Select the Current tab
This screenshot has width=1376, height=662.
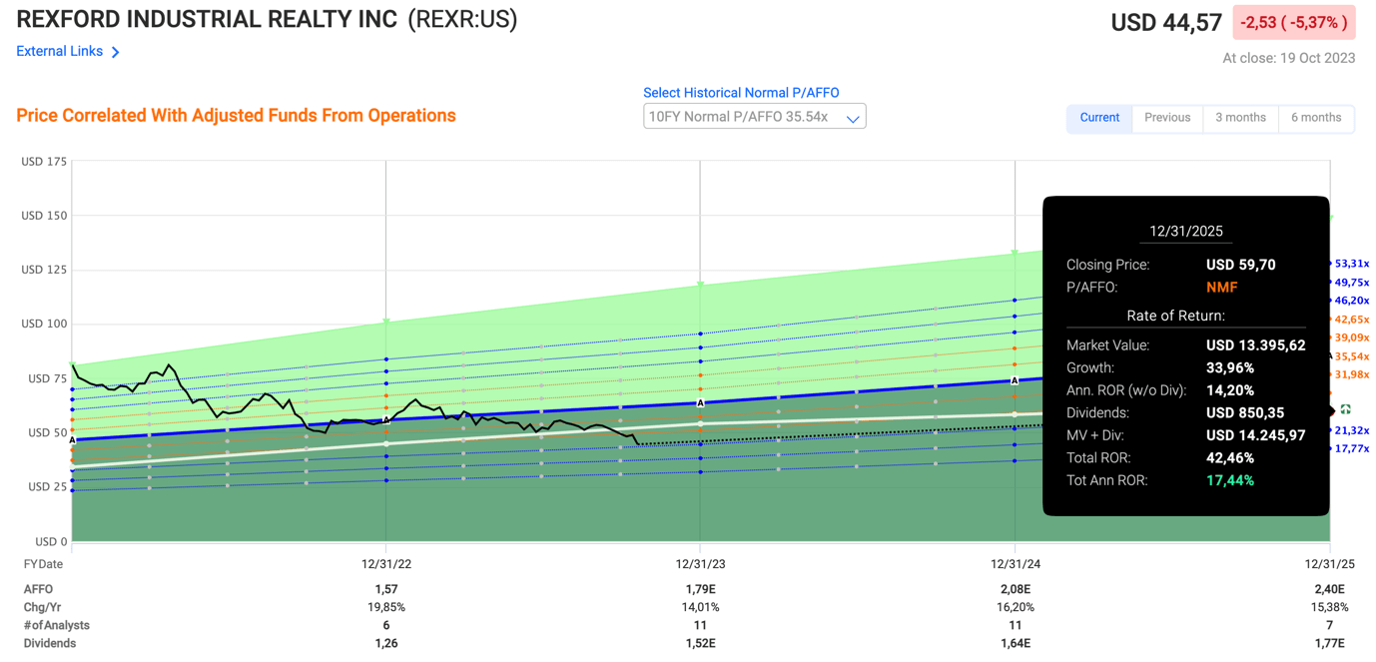click(x=1099, y=118)
